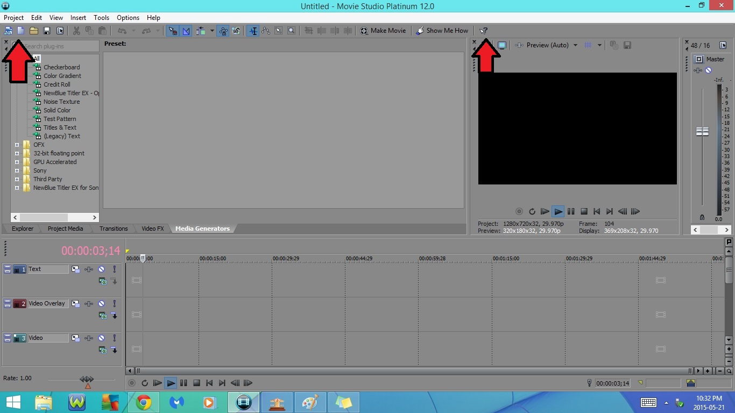Click Stop in the preview window
This screenshot has height=413, width=735.
tap(584, 211)
